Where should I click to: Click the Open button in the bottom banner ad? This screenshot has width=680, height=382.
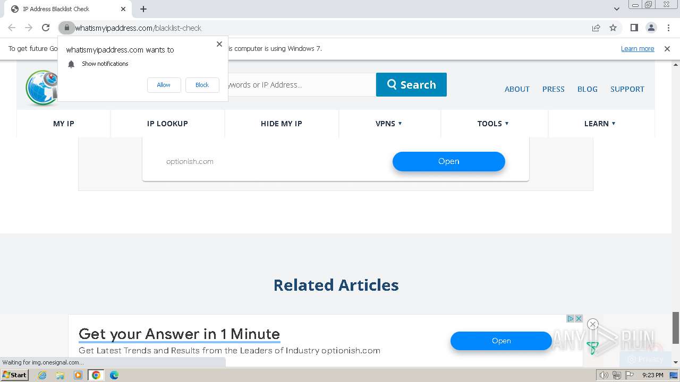pos(501,341)
